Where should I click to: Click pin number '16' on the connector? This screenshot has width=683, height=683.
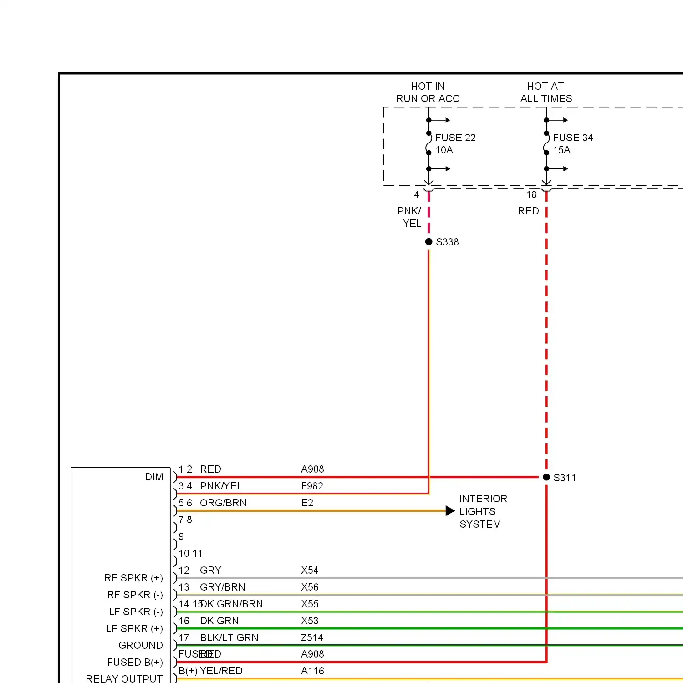pos(184,621)
